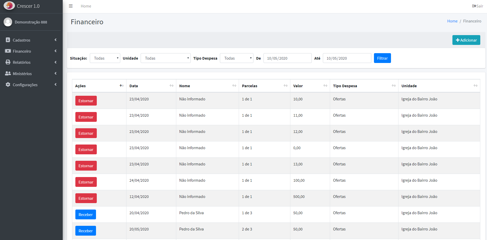Open the Situação dropdown

[x=105, y=58]
